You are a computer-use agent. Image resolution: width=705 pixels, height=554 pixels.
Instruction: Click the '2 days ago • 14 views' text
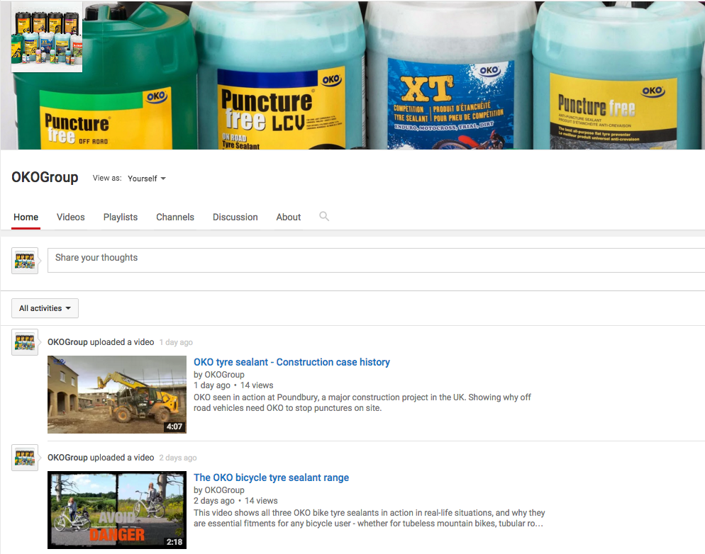(x=235, y=501)
